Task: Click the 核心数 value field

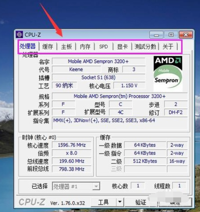Action: coord(138,186)
